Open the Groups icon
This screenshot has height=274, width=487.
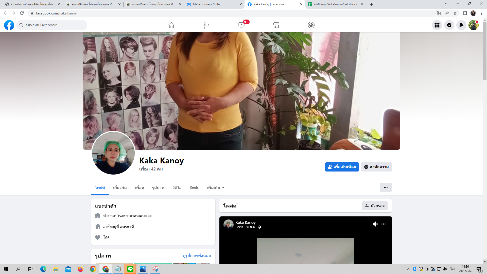point(311,25)
